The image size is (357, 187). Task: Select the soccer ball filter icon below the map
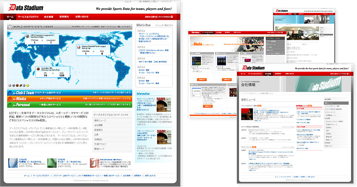(13, 85)
